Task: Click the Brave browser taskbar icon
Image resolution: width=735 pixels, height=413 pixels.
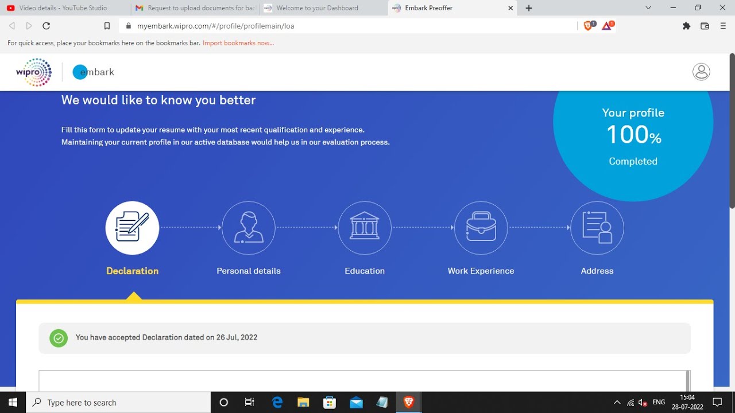Action: [409, 403]
